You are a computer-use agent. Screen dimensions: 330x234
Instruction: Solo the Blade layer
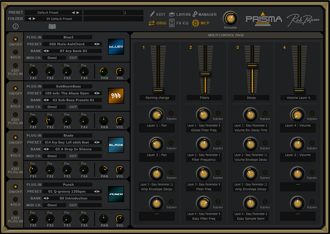tap(16, 150)
